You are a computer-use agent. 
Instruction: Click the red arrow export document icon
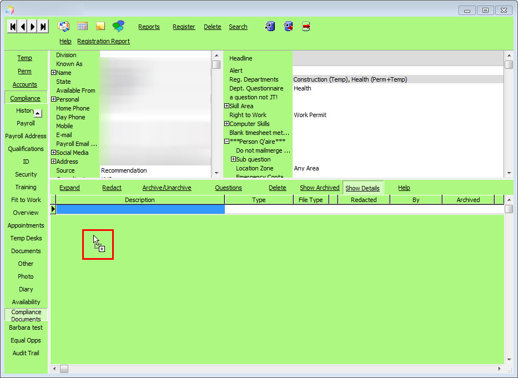click(x=306, y=26)
